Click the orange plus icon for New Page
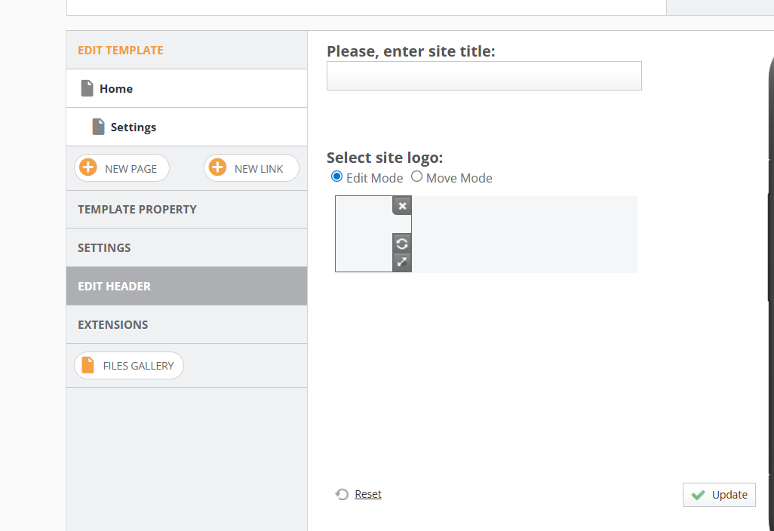 coord(88,167)
